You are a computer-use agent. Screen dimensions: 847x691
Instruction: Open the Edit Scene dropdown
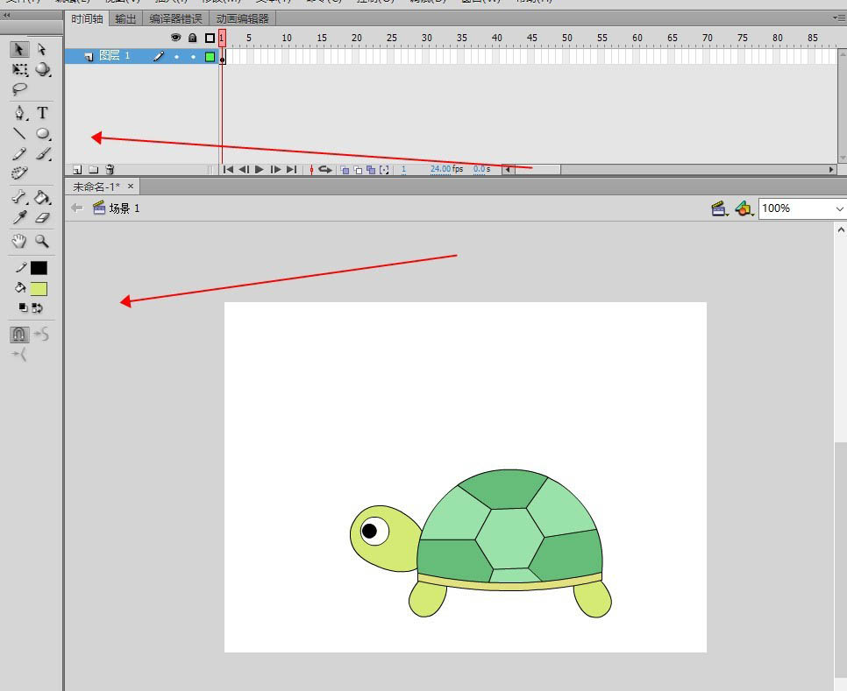coord(720,208)
